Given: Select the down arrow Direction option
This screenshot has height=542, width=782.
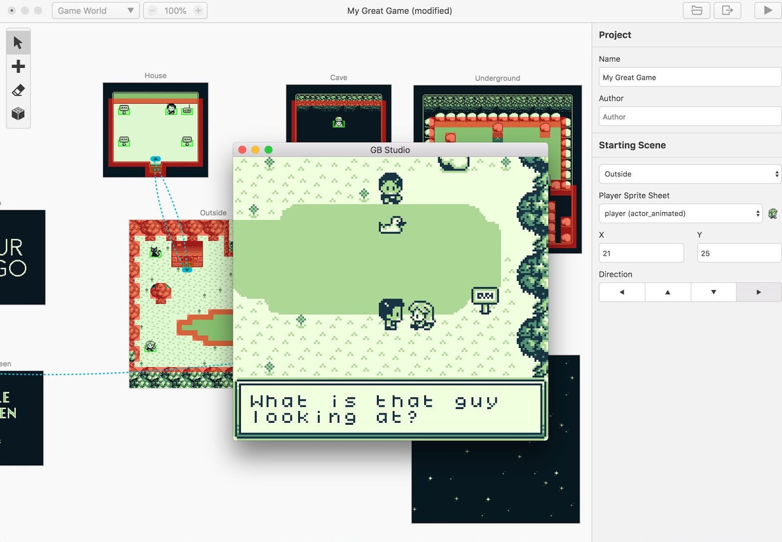Looking at the screenshot, I should 713,292.
